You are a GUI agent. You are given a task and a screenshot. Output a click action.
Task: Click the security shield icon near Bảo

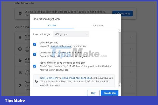point(20,86)
